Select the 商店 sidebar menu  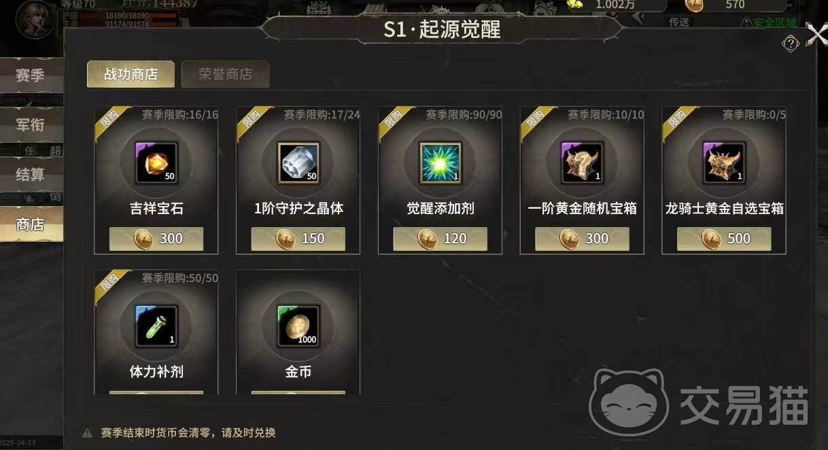pos(31,224)
